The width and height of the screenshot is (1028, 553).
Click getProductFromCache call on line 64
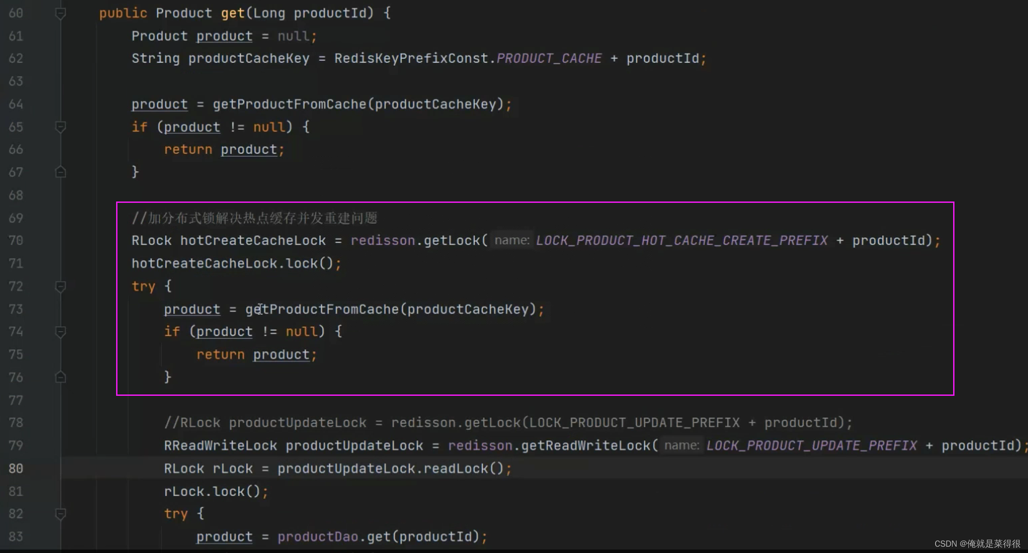290,104
